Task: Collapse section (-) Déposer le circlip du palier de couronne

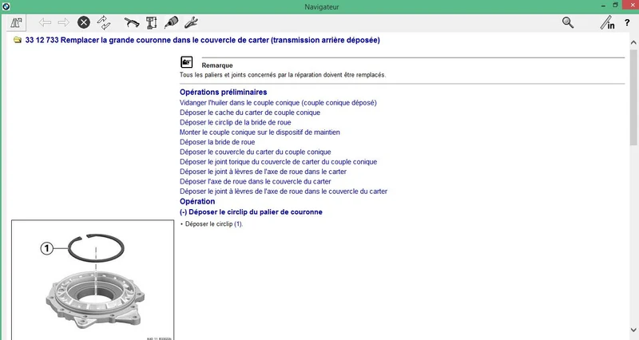Action: tap(251, 212)
